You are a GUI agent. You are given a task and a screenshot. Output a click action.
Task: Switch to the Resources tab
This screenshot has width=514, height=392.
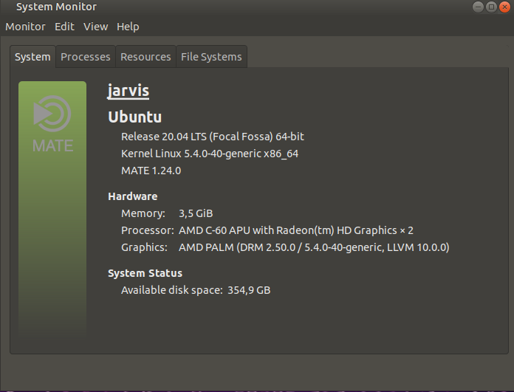[145, 57]
